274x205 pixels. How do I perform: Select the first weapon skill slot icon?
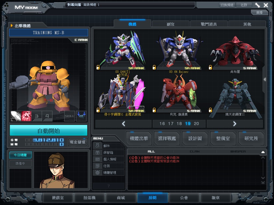16,116
